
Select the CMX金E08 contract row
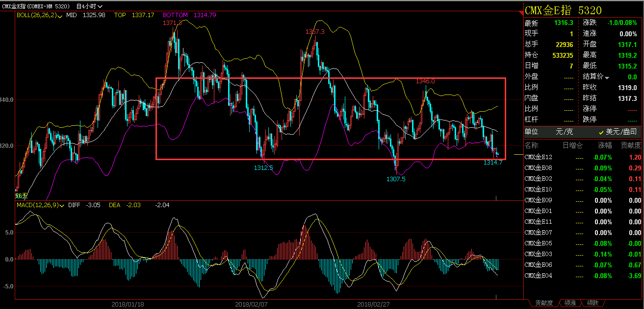point(583,168)
